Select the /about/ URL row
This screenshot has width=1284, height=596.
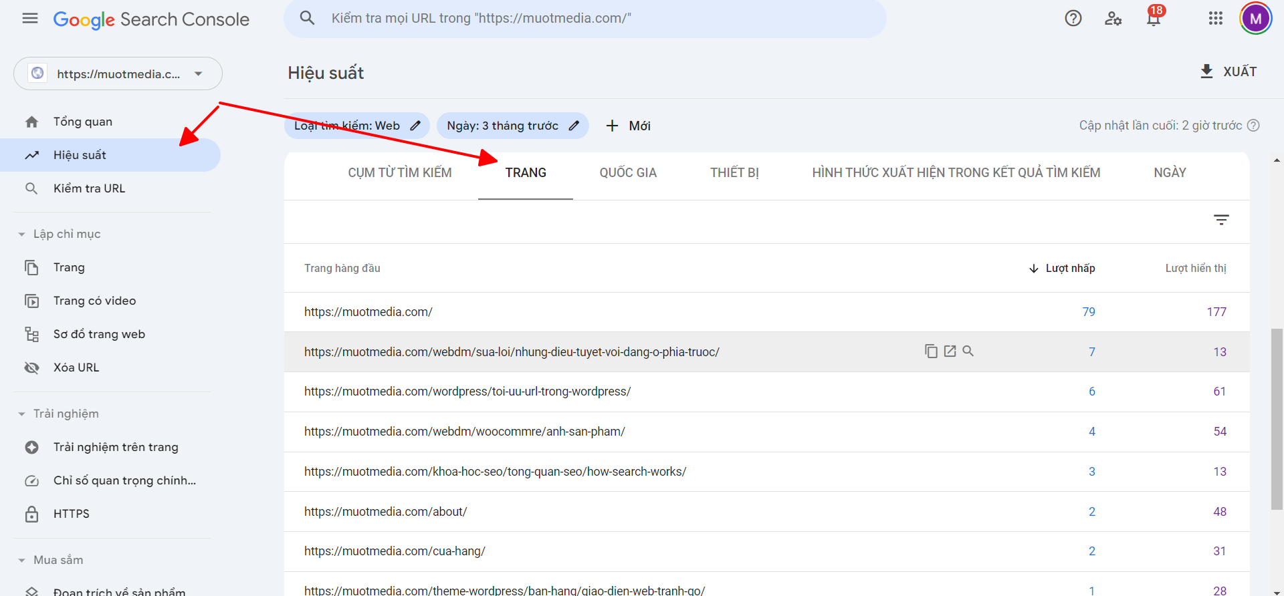767,512
